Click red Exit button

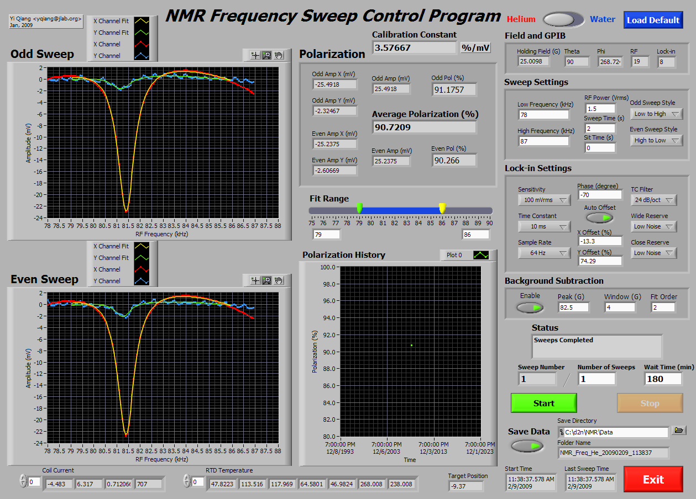coord(653,479)
